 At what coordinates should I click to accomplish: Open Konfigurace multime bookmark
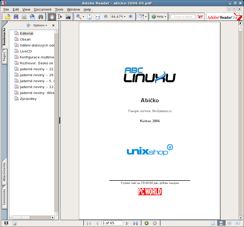click(37, 57)
